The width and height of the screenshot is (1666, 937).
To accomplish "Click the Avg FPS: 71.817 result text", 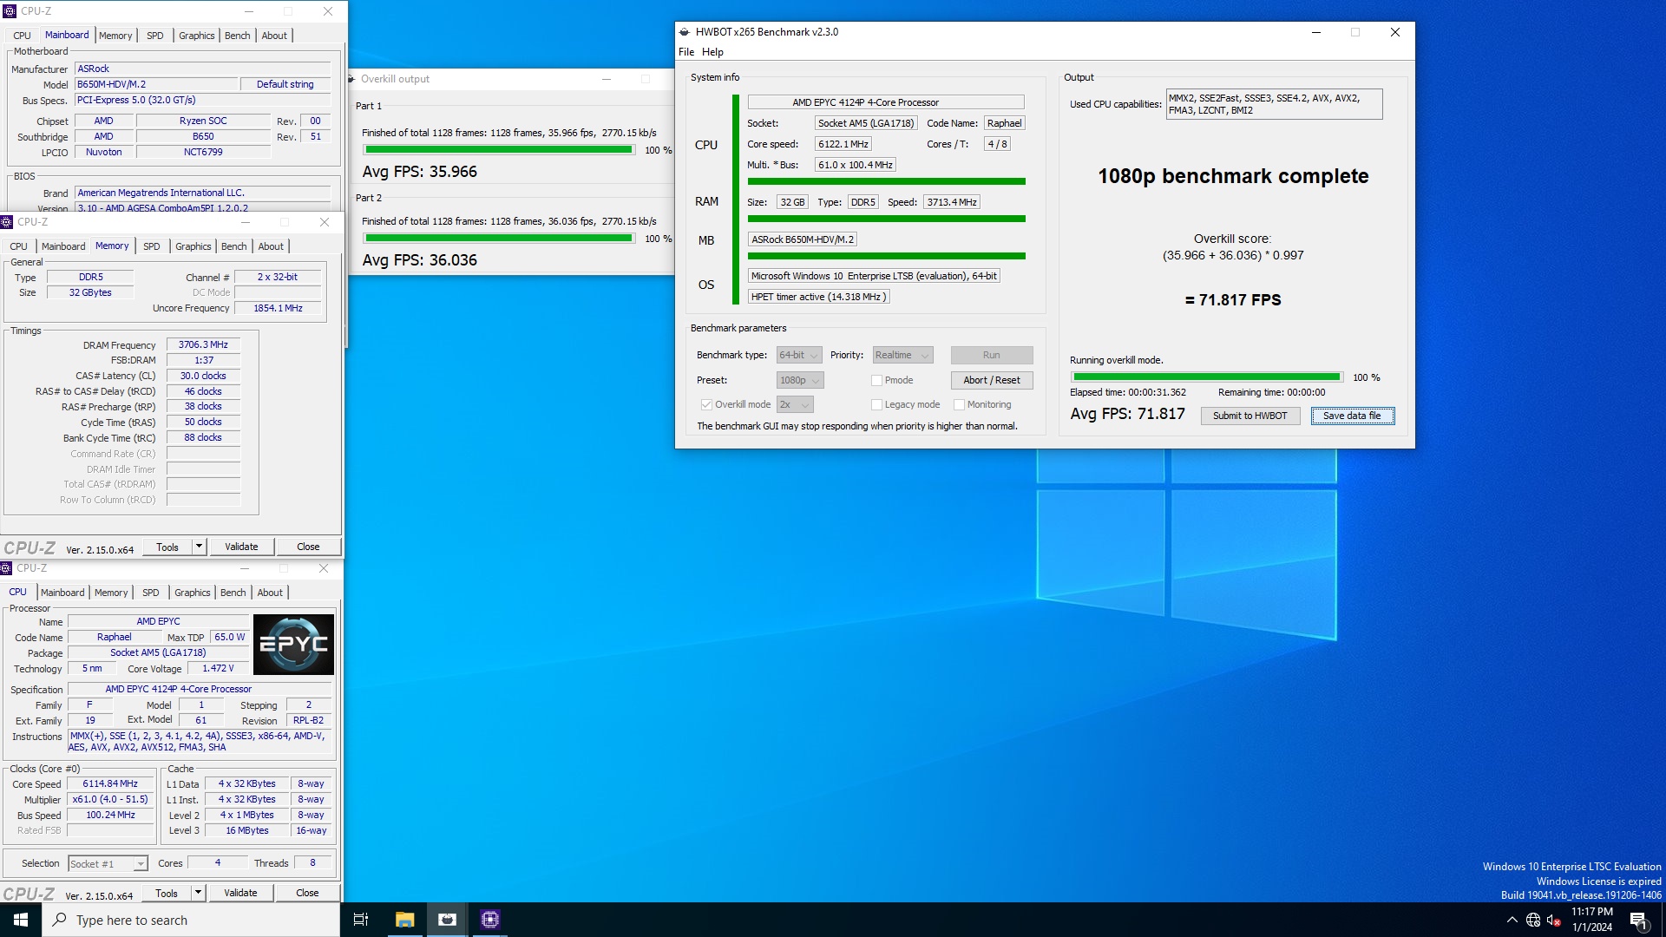I will (x=1127, y=414).
